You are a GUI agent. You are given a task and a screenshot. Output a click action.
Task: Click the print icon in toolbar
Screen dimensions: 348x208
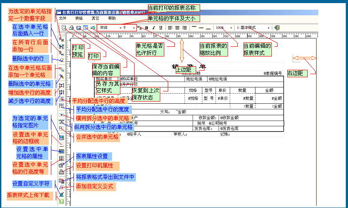pyautogui.click(x=71, y=28)
